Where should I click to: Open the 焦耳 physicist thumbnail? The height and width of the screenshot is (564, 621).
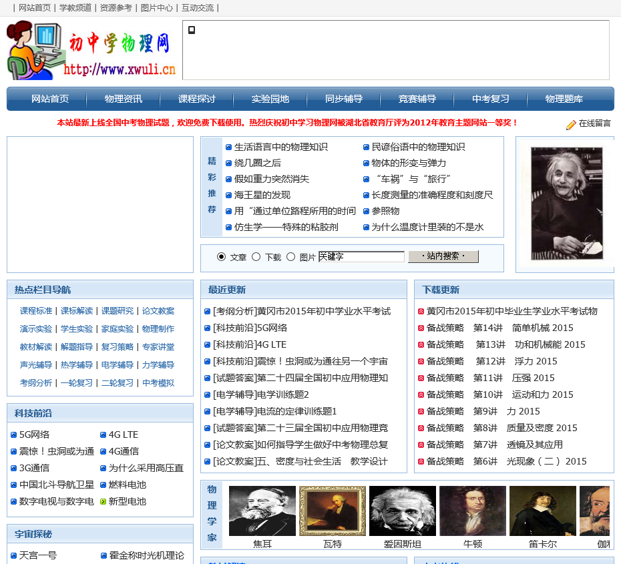click(x=262, y=511)
